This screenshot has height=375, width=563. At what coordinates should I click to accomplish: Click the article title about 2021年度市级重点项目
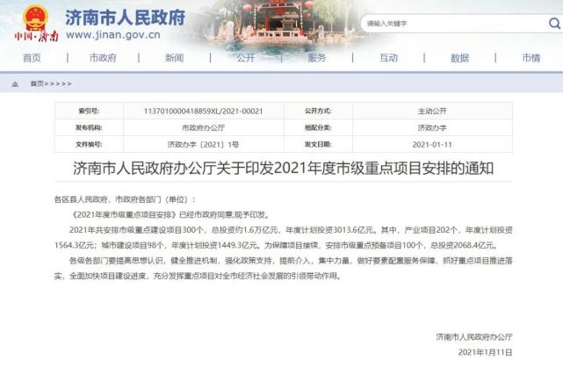[x=284, y=169]
